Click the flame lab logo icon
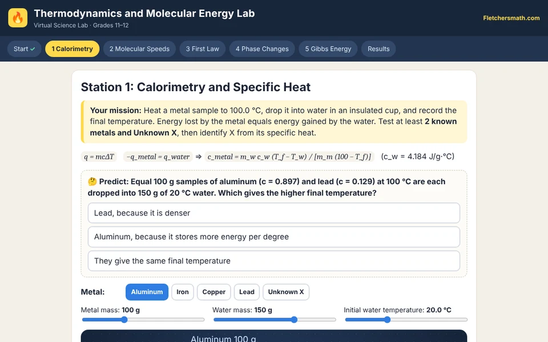Viewport: 548px width, 342px height. [18, 18]
